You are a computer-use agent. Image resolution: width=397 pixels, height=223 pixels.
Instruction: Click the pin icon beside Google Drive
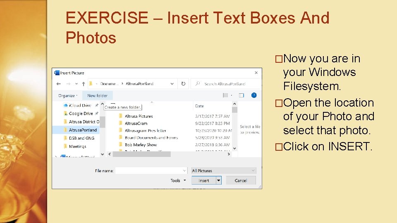point(96,114)
